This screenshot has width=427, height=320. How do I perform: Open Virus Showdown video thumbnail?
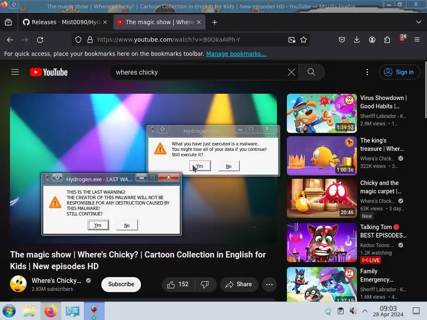(x=322, y=113)
